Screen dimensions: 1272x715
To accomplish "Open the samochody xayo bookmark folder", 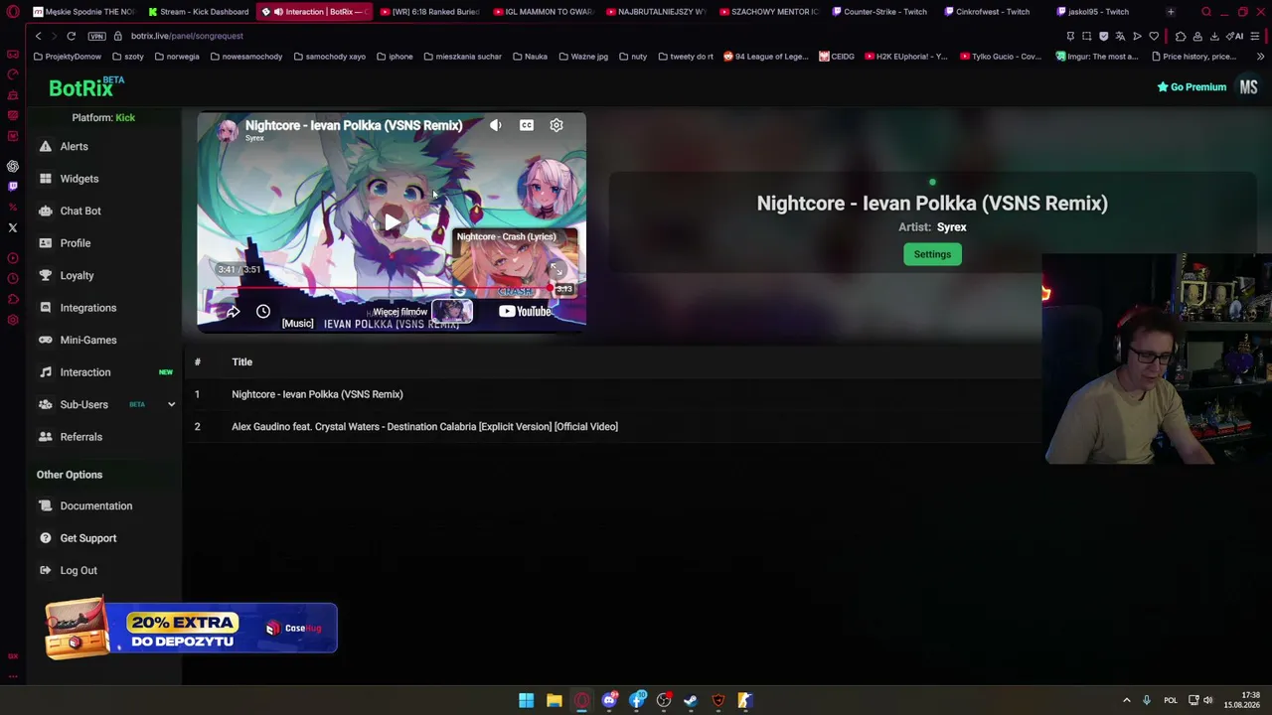I will coord(330,57).
